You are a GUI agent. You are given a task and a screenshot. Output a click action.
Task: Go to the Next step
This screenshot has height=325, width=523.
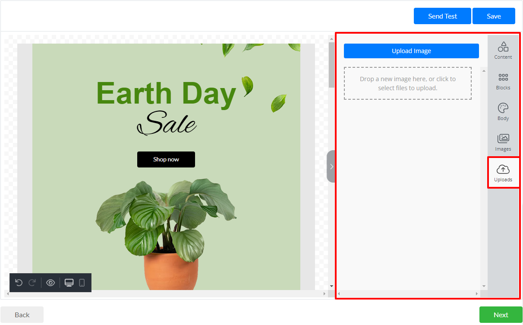(x=501, y=315)
